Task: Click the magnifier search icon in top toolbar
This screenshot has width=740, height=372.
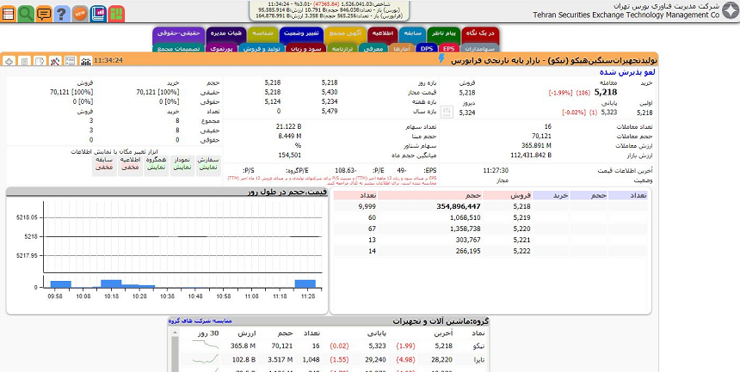Action: (x=26, y=14)
